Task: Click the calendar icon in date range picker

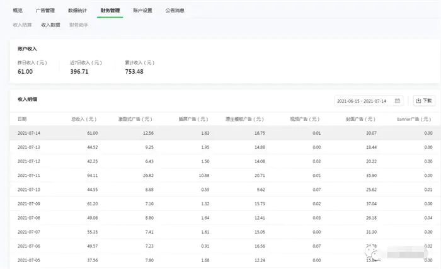Action: tap(398, 101)
